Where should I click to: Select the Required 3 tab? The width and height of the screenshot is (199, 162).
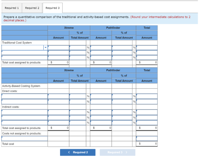(x=53, y=8)
